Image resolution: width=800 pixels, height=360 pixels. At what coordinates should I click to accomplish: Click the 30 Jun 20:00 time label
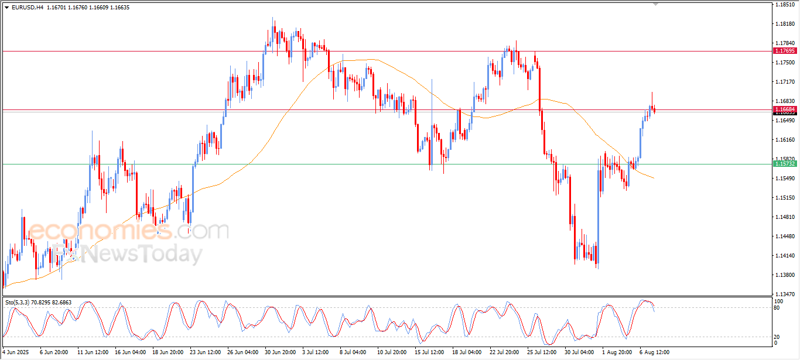tap(280, 352)
